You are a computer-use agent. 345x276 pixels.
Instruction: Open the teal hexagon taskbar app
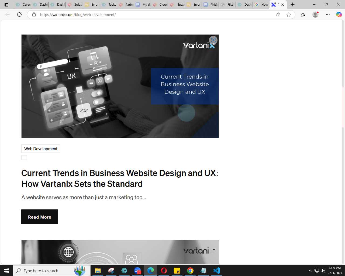pyautogui.click(x=124, y=271)
